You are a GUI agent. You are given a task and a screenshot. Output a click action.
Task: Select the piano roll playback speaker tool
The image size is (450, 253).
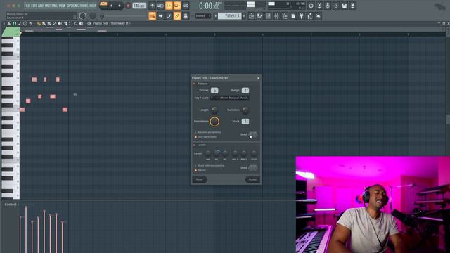(82, 24)
